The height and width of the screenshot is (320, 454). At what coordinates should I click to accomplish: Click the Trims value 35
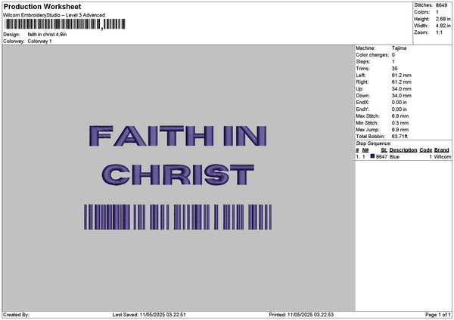(x=394, y=69)
